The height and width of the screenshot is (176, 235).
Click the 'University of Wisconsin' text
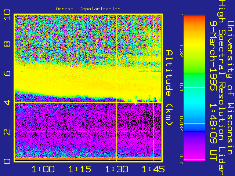[231, 88]
